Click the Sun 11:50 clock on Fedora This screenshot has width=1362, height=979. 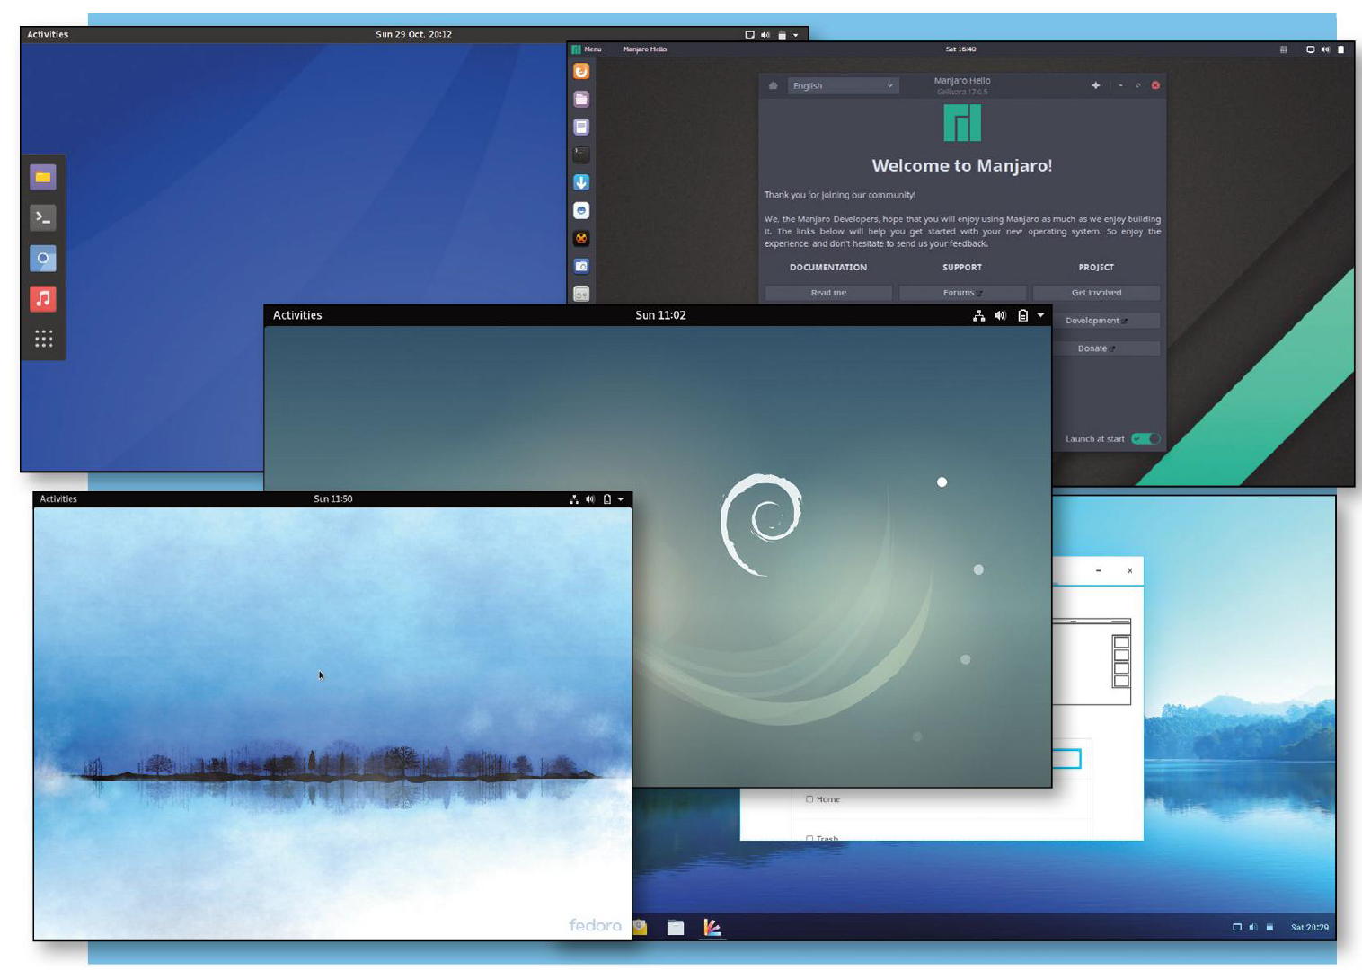[x=332, y=499]
